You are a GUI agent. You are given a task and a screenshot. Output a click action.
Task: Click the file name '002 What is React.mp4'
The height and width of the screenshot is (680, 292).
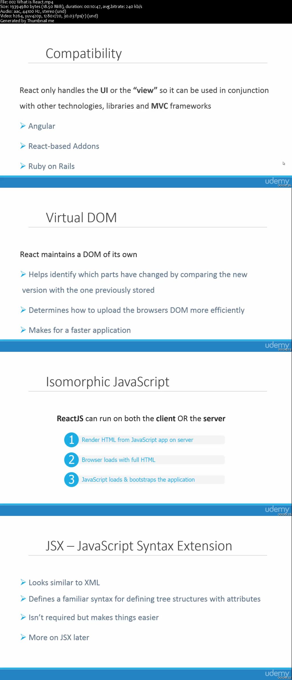click(31, 2)
